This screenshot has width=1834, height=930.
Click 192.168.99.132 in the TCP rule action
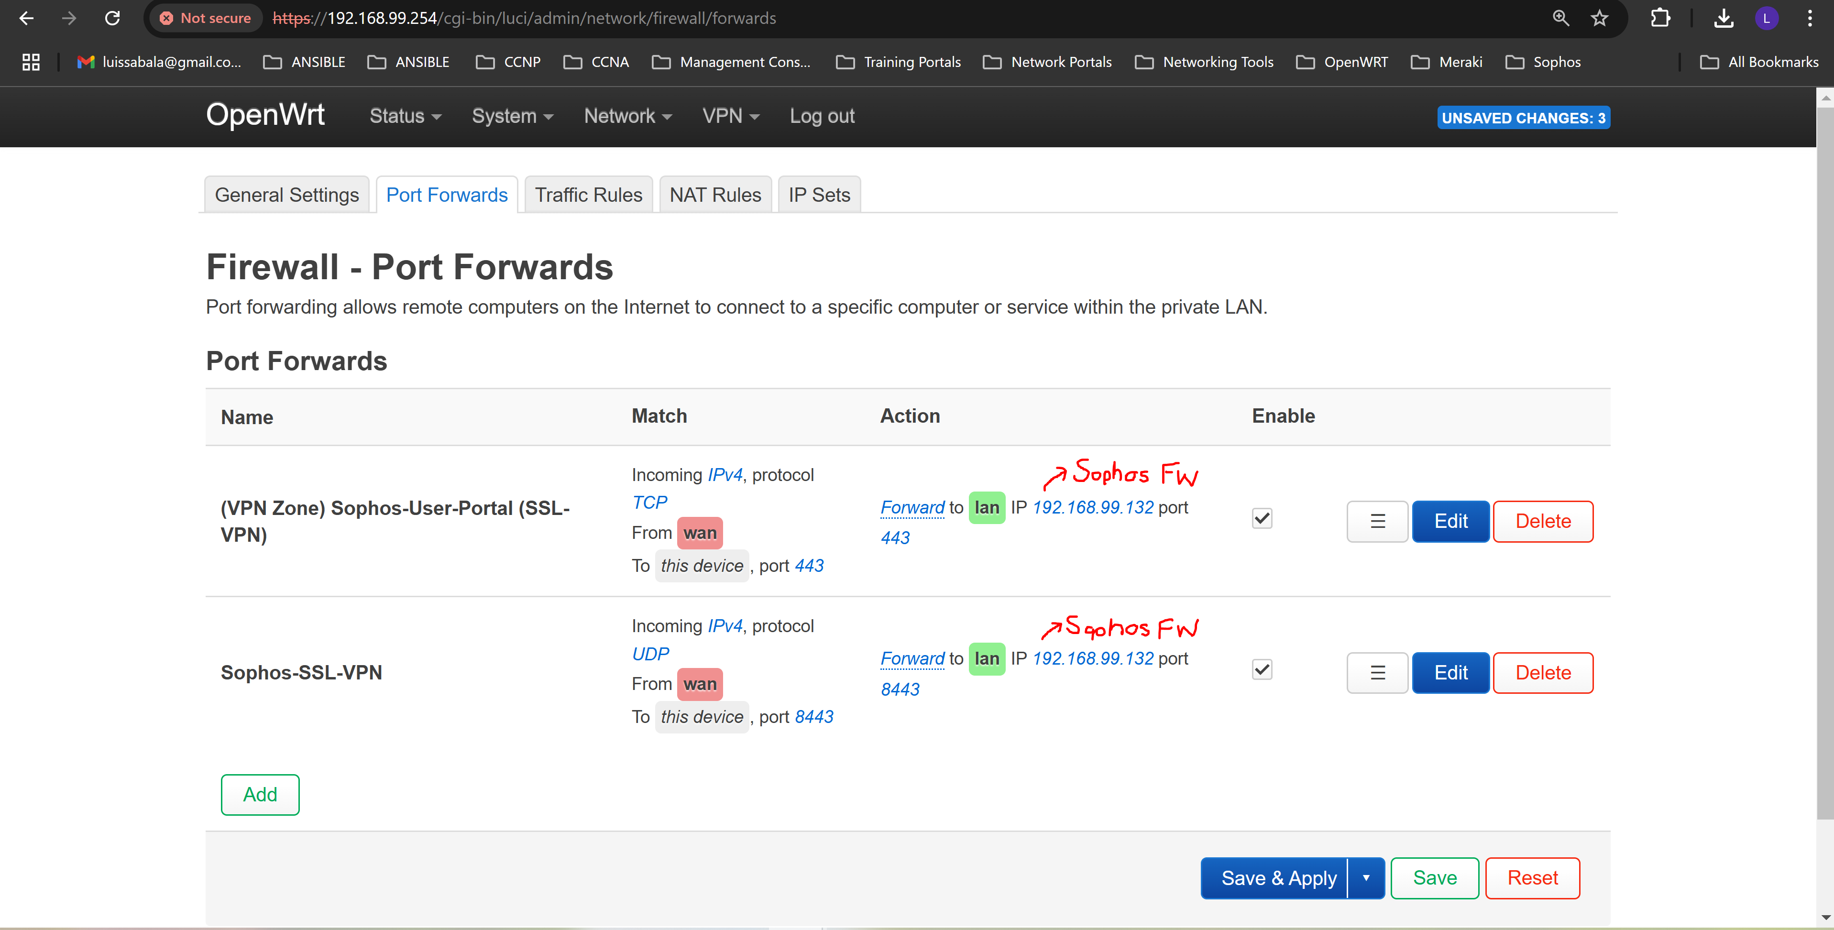coord(1093,508)
